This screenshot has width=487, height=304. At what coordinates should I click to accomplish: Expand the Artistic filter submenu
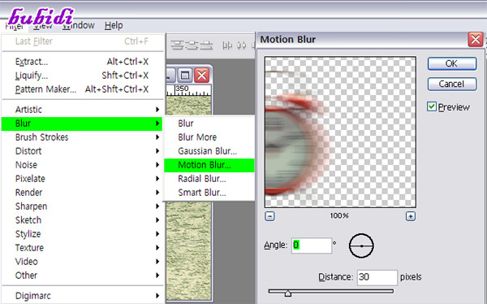click(82, 110)
